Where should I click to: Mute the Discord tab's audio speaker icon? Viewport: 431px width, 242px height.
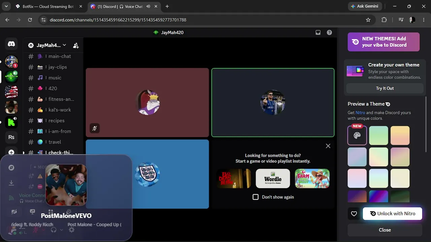coord(148,6)
